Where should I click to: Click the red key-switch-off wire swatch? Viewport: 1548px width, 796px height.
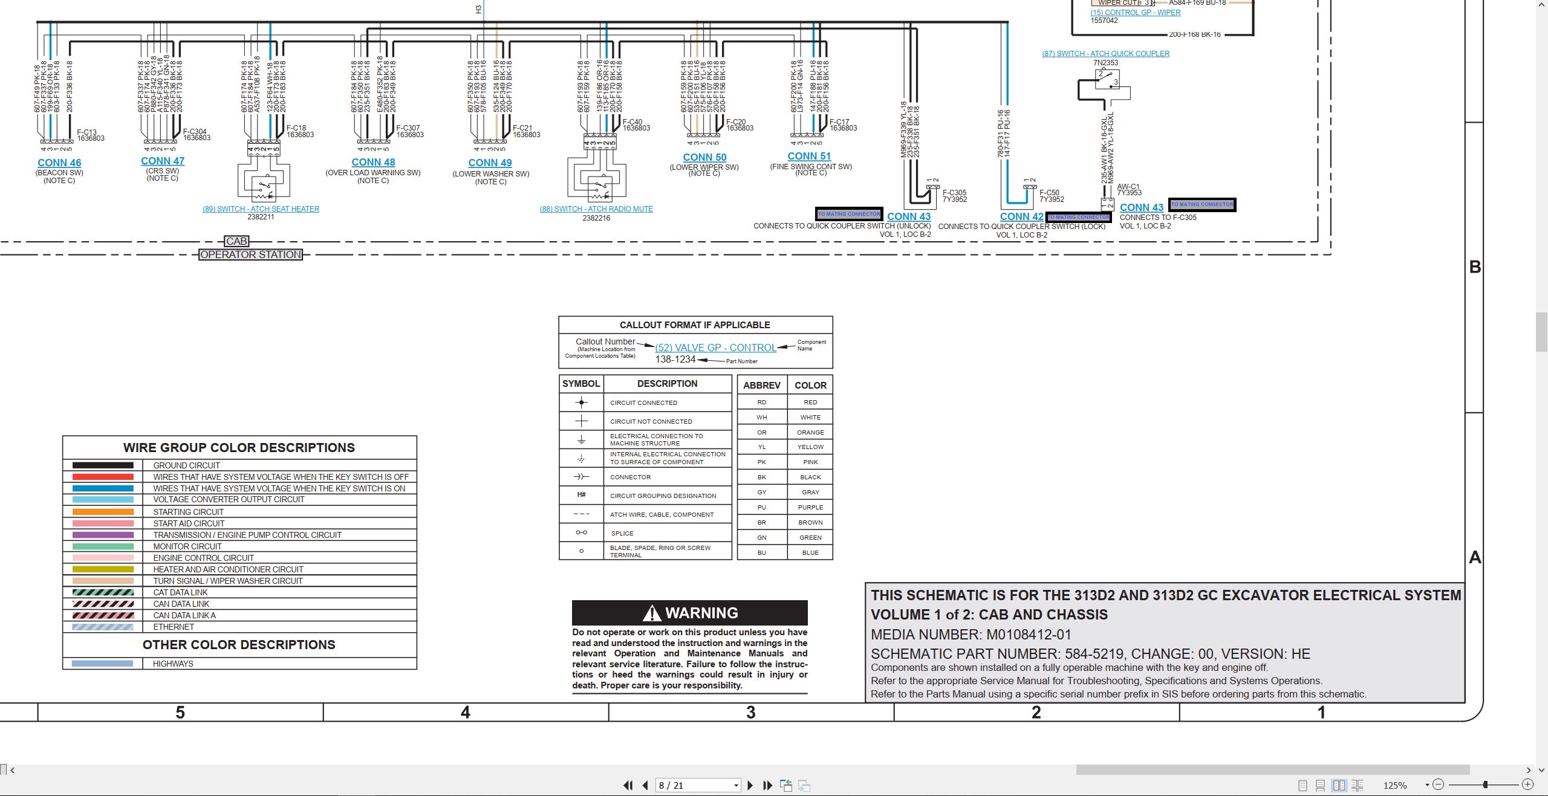click(x=103, y=477)
